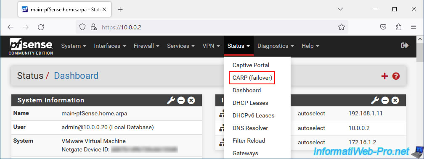The width and height of the screenshot is (424, 159).
Task: Close the Interfaces widget panel
Action: tap(395, 101)
